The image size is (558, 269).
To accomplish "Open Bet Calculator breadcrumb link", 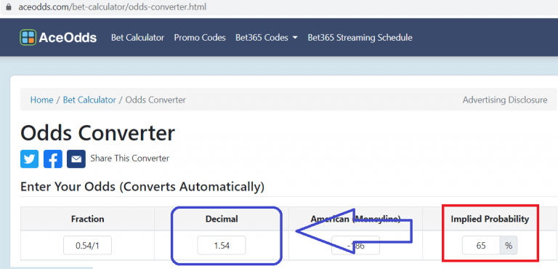I will coord(89,100).
